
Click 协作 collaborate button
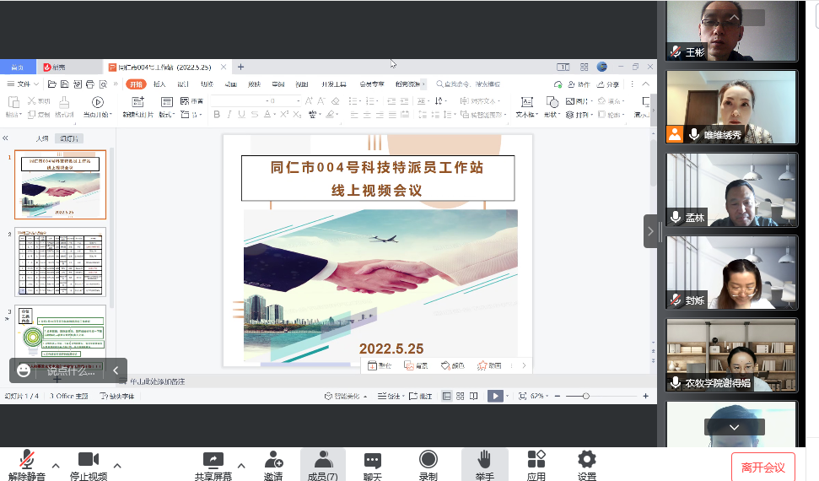(x=579, y=84)
